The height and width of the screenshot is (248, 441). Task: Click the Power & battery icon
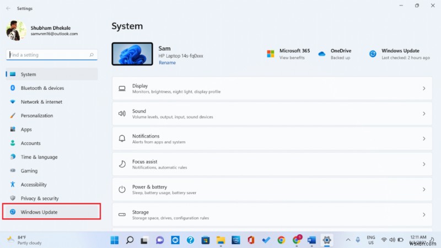tap(122, 189)
